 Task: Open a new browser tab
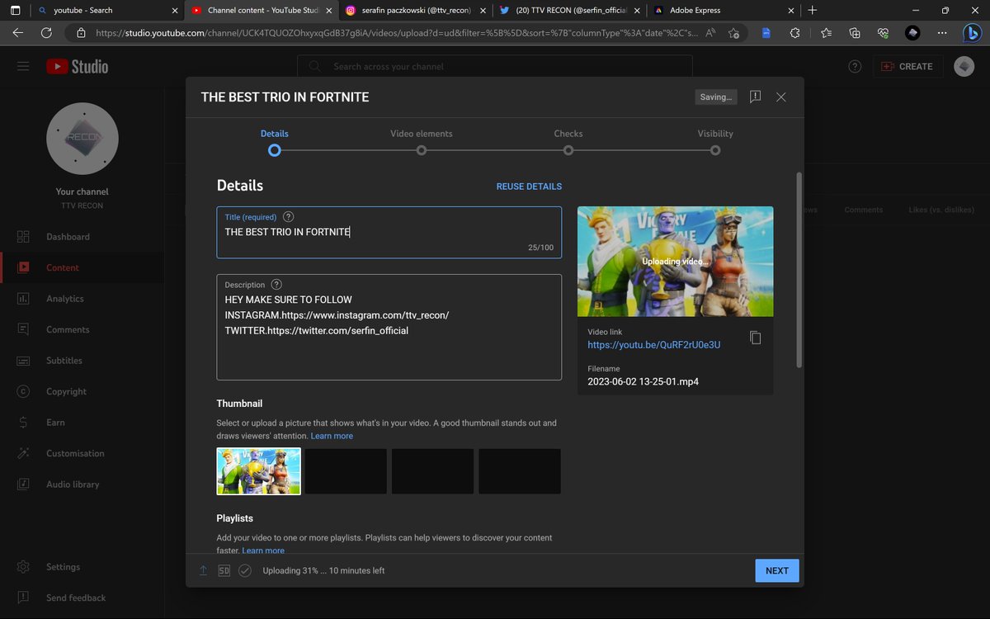click(x=813, y=10)
